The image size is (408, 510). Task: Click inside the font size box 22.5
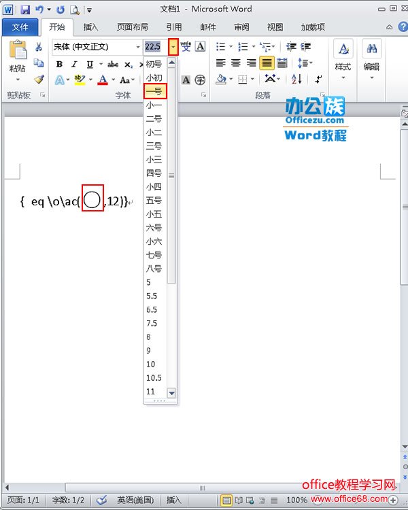[156, 47]
